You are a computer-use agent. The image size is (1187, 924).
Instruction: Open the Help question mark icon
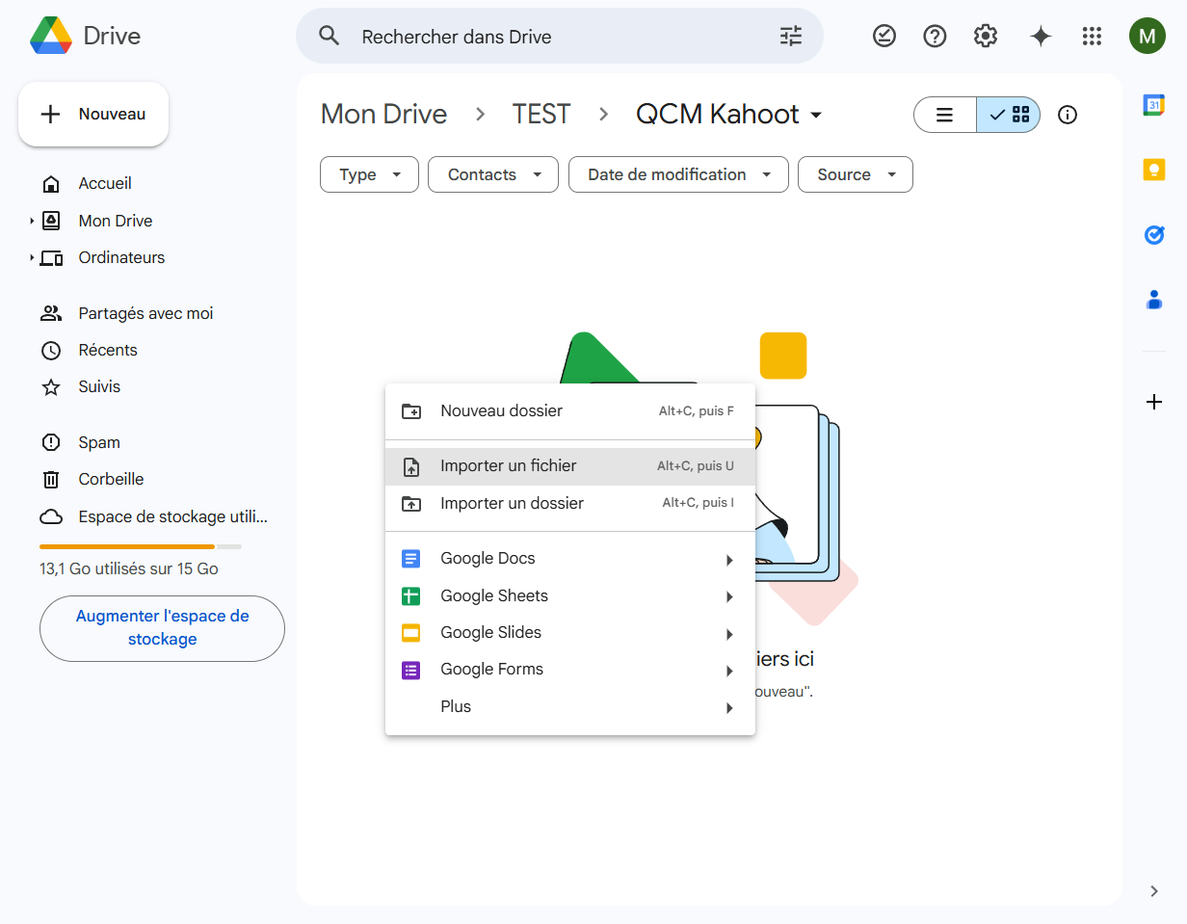[x=935, y=37]
